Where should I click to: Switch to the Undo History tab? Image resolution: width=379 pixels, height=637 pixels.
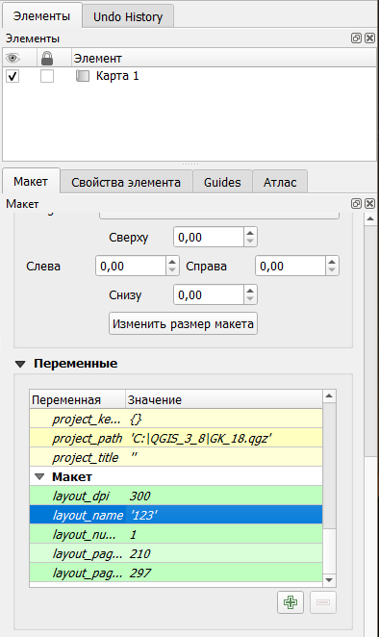pyautogui.click(x=128, y=16)
